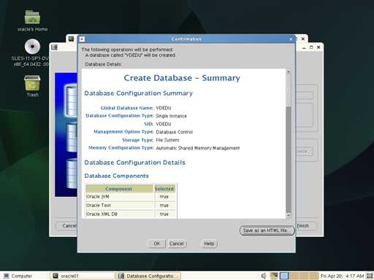Open the Trash desktop icon
This screenshot has height=280, width=374.
pyautogui.click(x=32, y=83)
